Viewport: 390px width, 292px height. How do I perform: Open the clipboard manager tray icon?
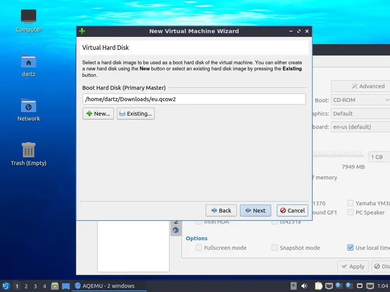(x=318, y=286)
